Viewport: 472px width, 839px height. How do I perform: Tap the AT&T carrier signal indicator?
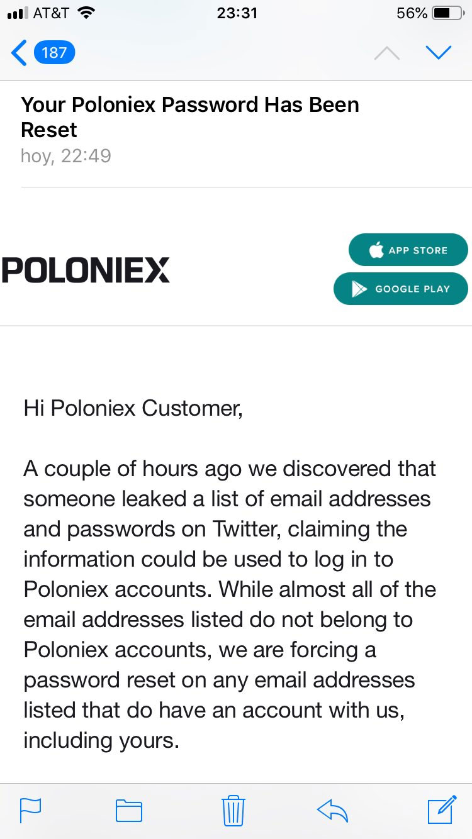(50, 13)
